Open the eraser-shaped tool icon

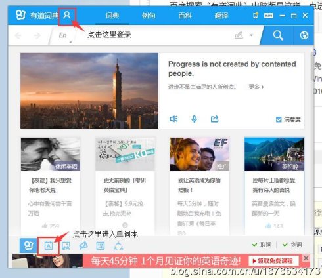point(83,246)
